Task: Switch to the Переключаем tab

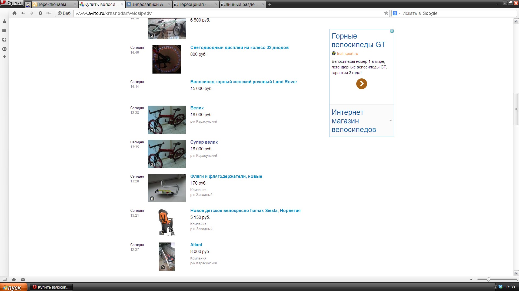Action: click(x=51, y=4)
